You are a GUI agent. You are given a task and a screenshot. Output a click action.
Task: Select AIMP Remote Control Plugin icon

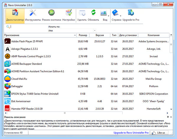[7, 56]
